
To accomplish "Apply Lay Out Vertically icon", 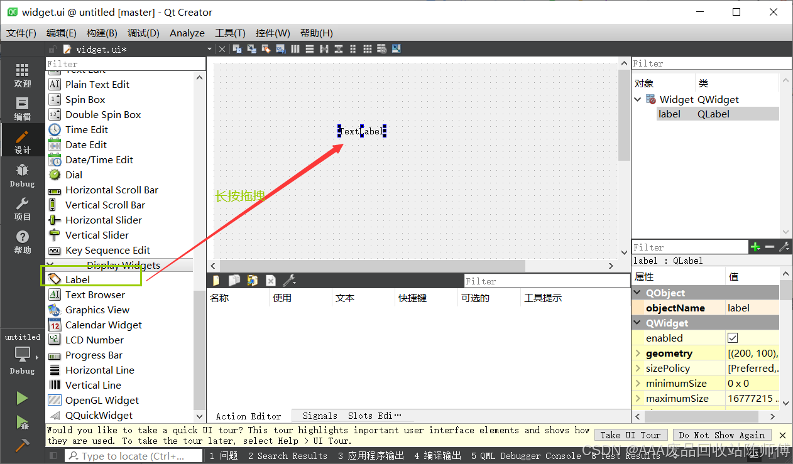I will point(310,49).
